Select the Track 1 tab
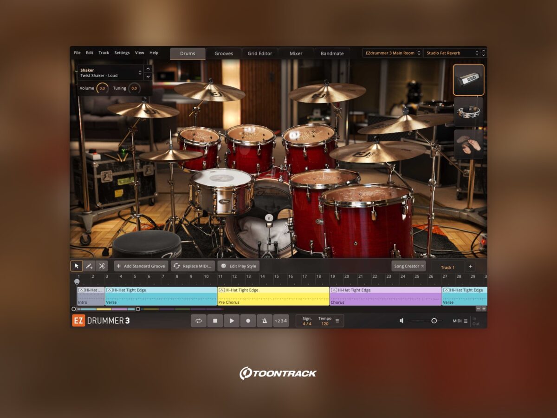The width and height of the screenshot is (557, 418). pos(447,267)
